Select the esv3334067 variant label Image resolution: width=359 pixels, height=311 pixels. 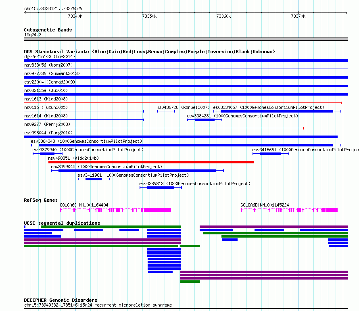coord(269,107)
